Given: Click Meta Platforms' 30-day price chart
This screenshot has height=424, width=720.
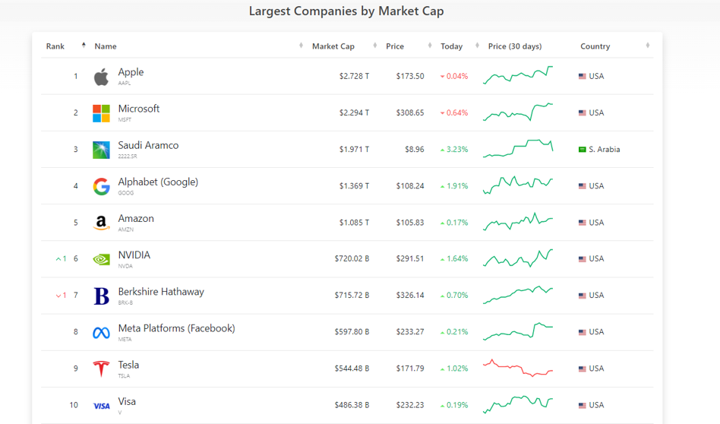Looking at the screenshot, I should point(518,331).
